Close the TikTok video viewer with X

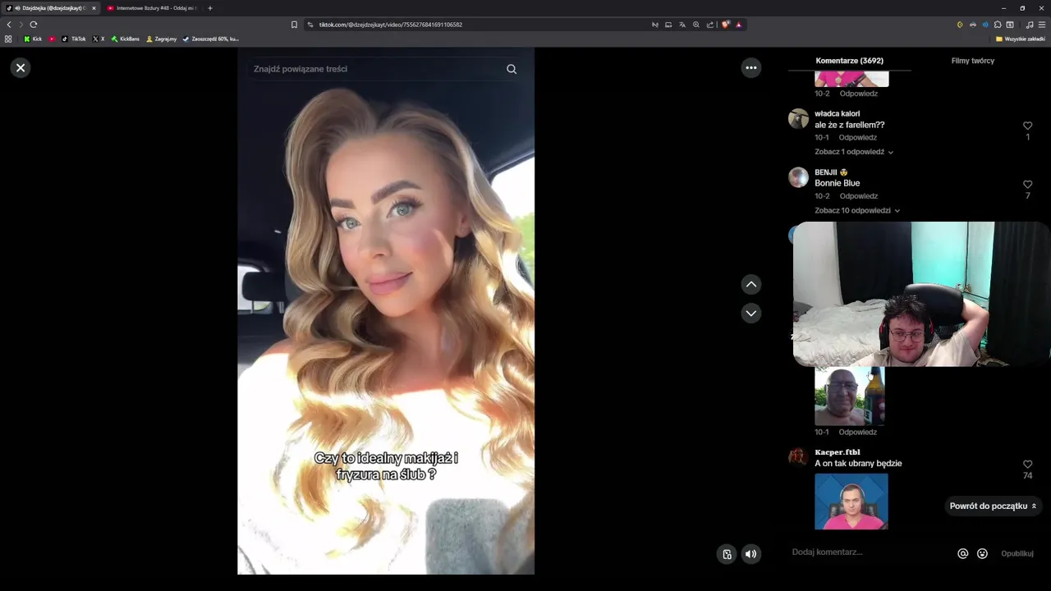[x=21, y=68]
